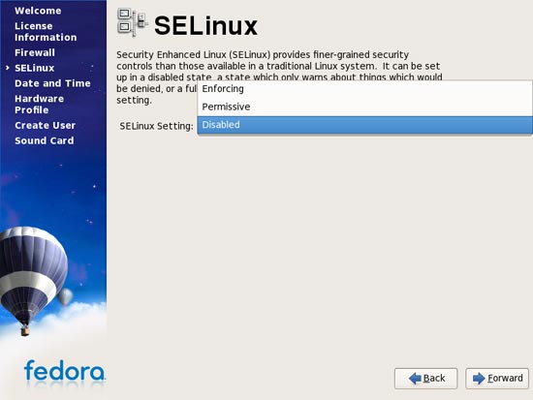Open the Sound Card step
This screenshot has height=400, width=533.
point(45,140)
